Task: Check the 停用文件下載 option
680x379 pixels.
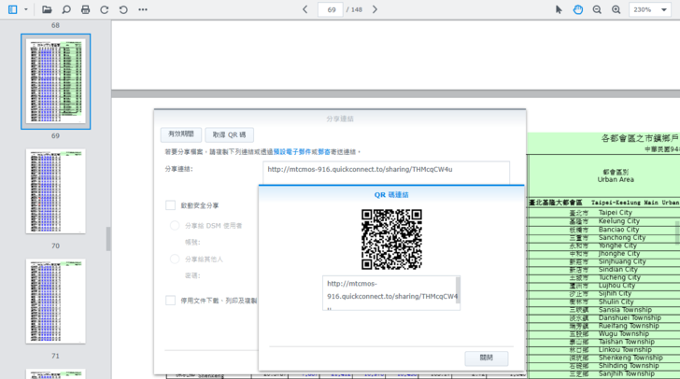Action: pos(171,301)
